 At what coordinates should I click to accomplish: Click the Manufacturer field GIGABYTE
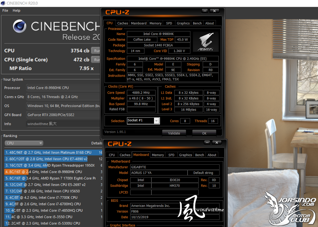[x=175, y=167]
